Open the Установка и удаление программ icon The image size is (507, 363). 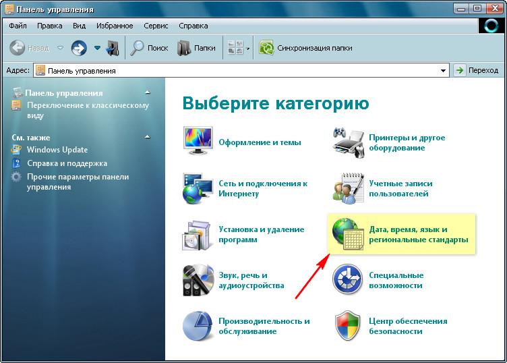coord(197,235)
